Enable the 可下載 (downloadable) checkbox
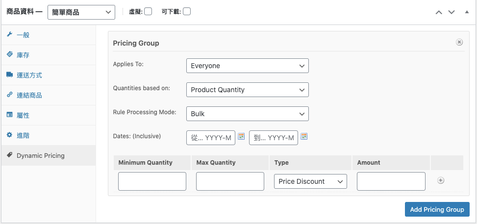477x224 pixels. pyautogui.click(x=187, y=11)
